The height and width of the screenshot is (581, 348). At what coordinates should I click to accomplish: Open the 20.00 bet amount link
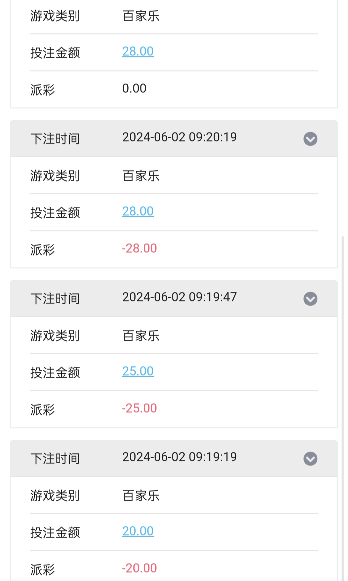[138, 531]
